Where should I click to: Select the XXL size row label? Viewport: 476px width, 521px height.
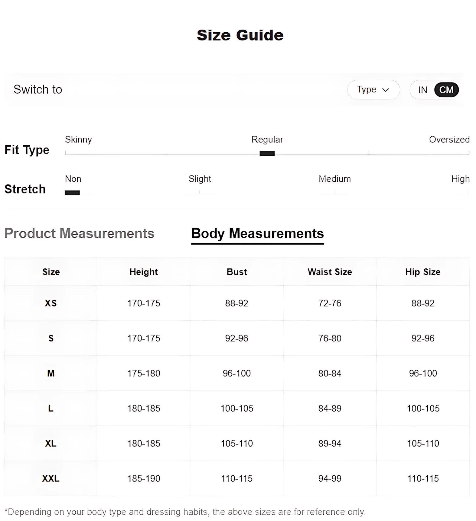click(x=51, y=479)
